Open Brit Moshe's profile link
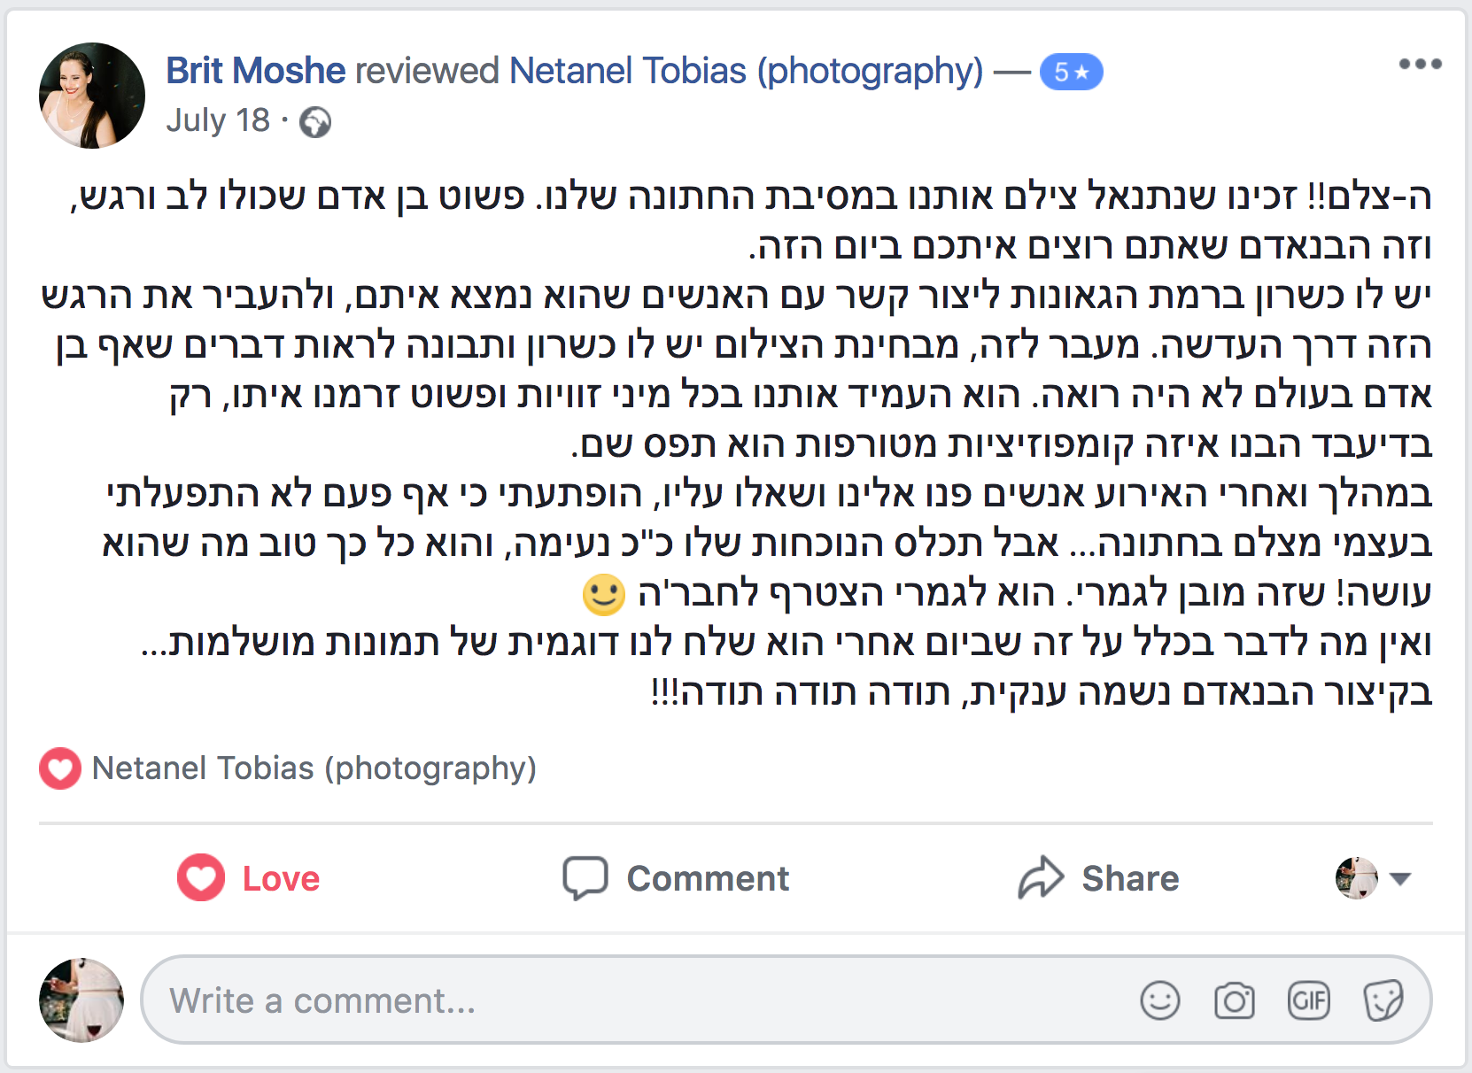The image size is (1472, 1073). 255,71
